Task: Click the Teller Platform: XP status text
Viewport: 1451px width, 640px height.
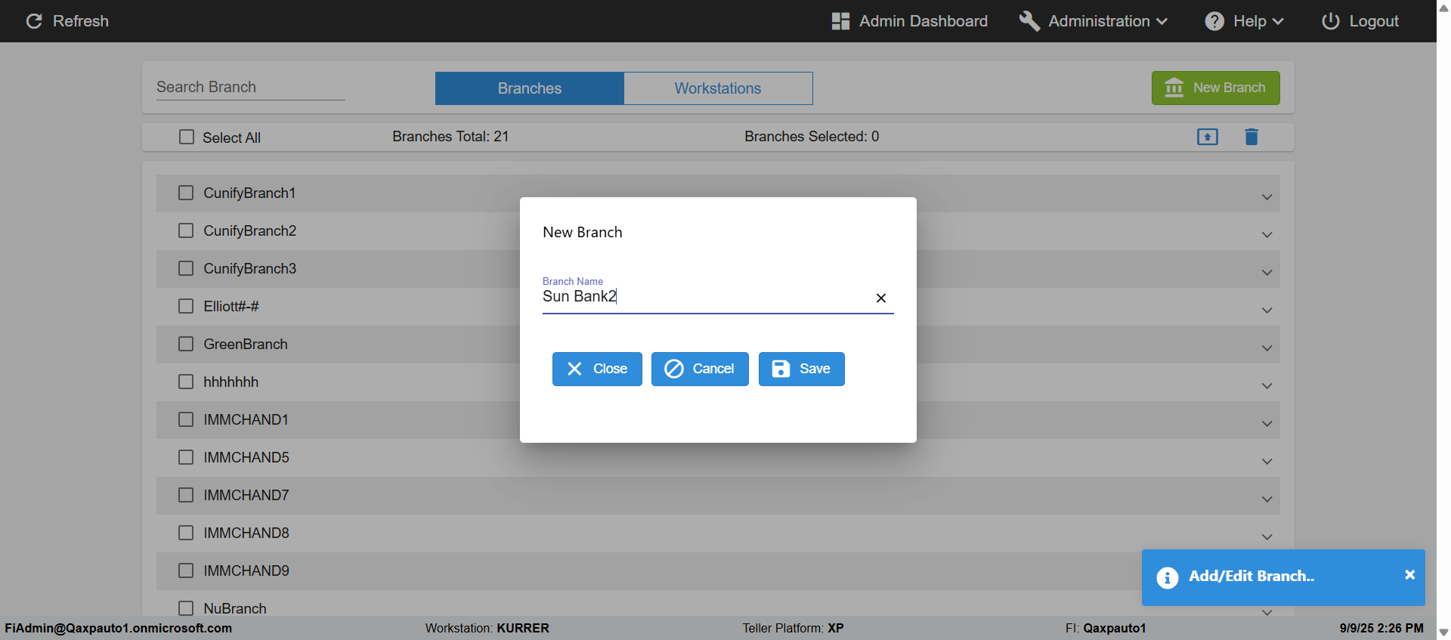Action: (793, 628)
